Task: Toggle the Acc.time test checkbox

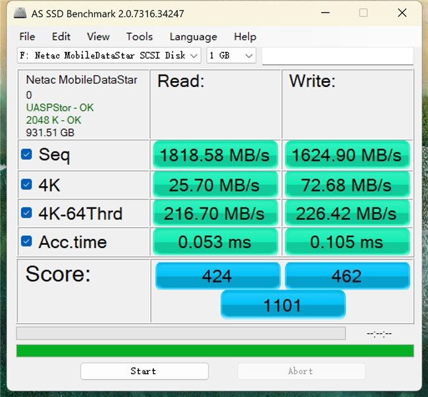Action: click(x=26, y=242)
